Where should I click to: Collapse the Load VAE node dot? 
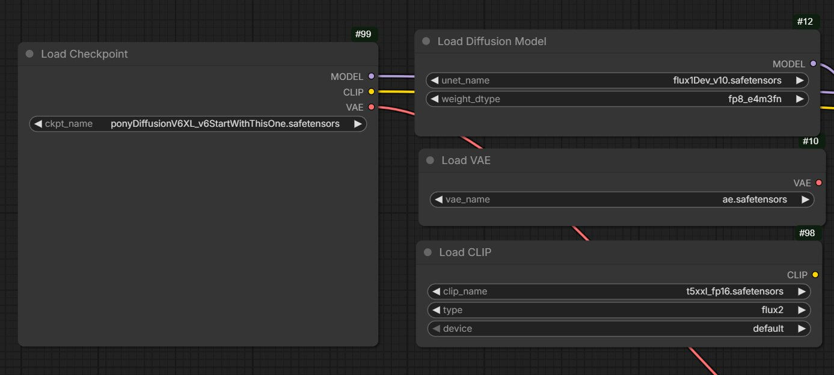[x=430, y=160]
